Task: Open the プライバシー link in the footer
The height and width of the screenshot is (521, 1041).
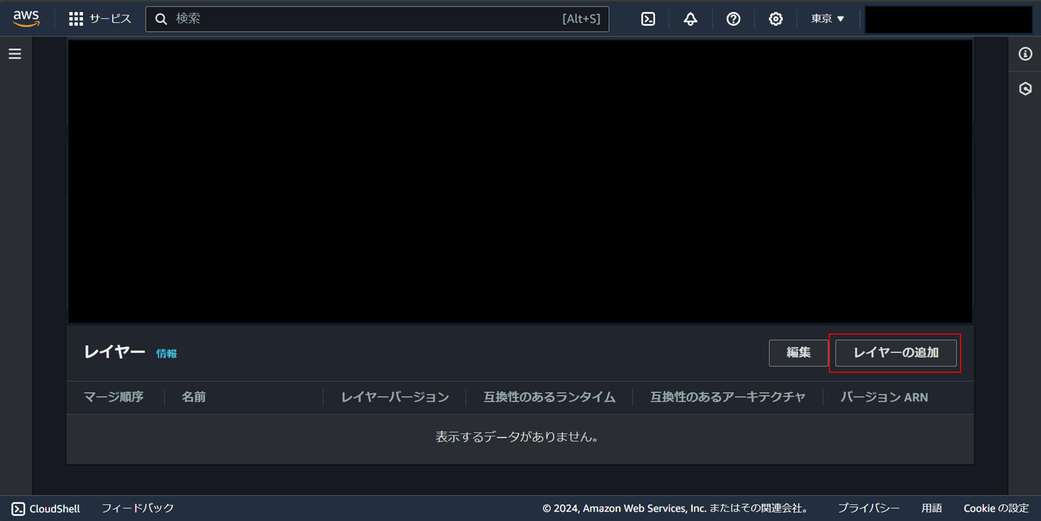Action: (x=870, y=509)
